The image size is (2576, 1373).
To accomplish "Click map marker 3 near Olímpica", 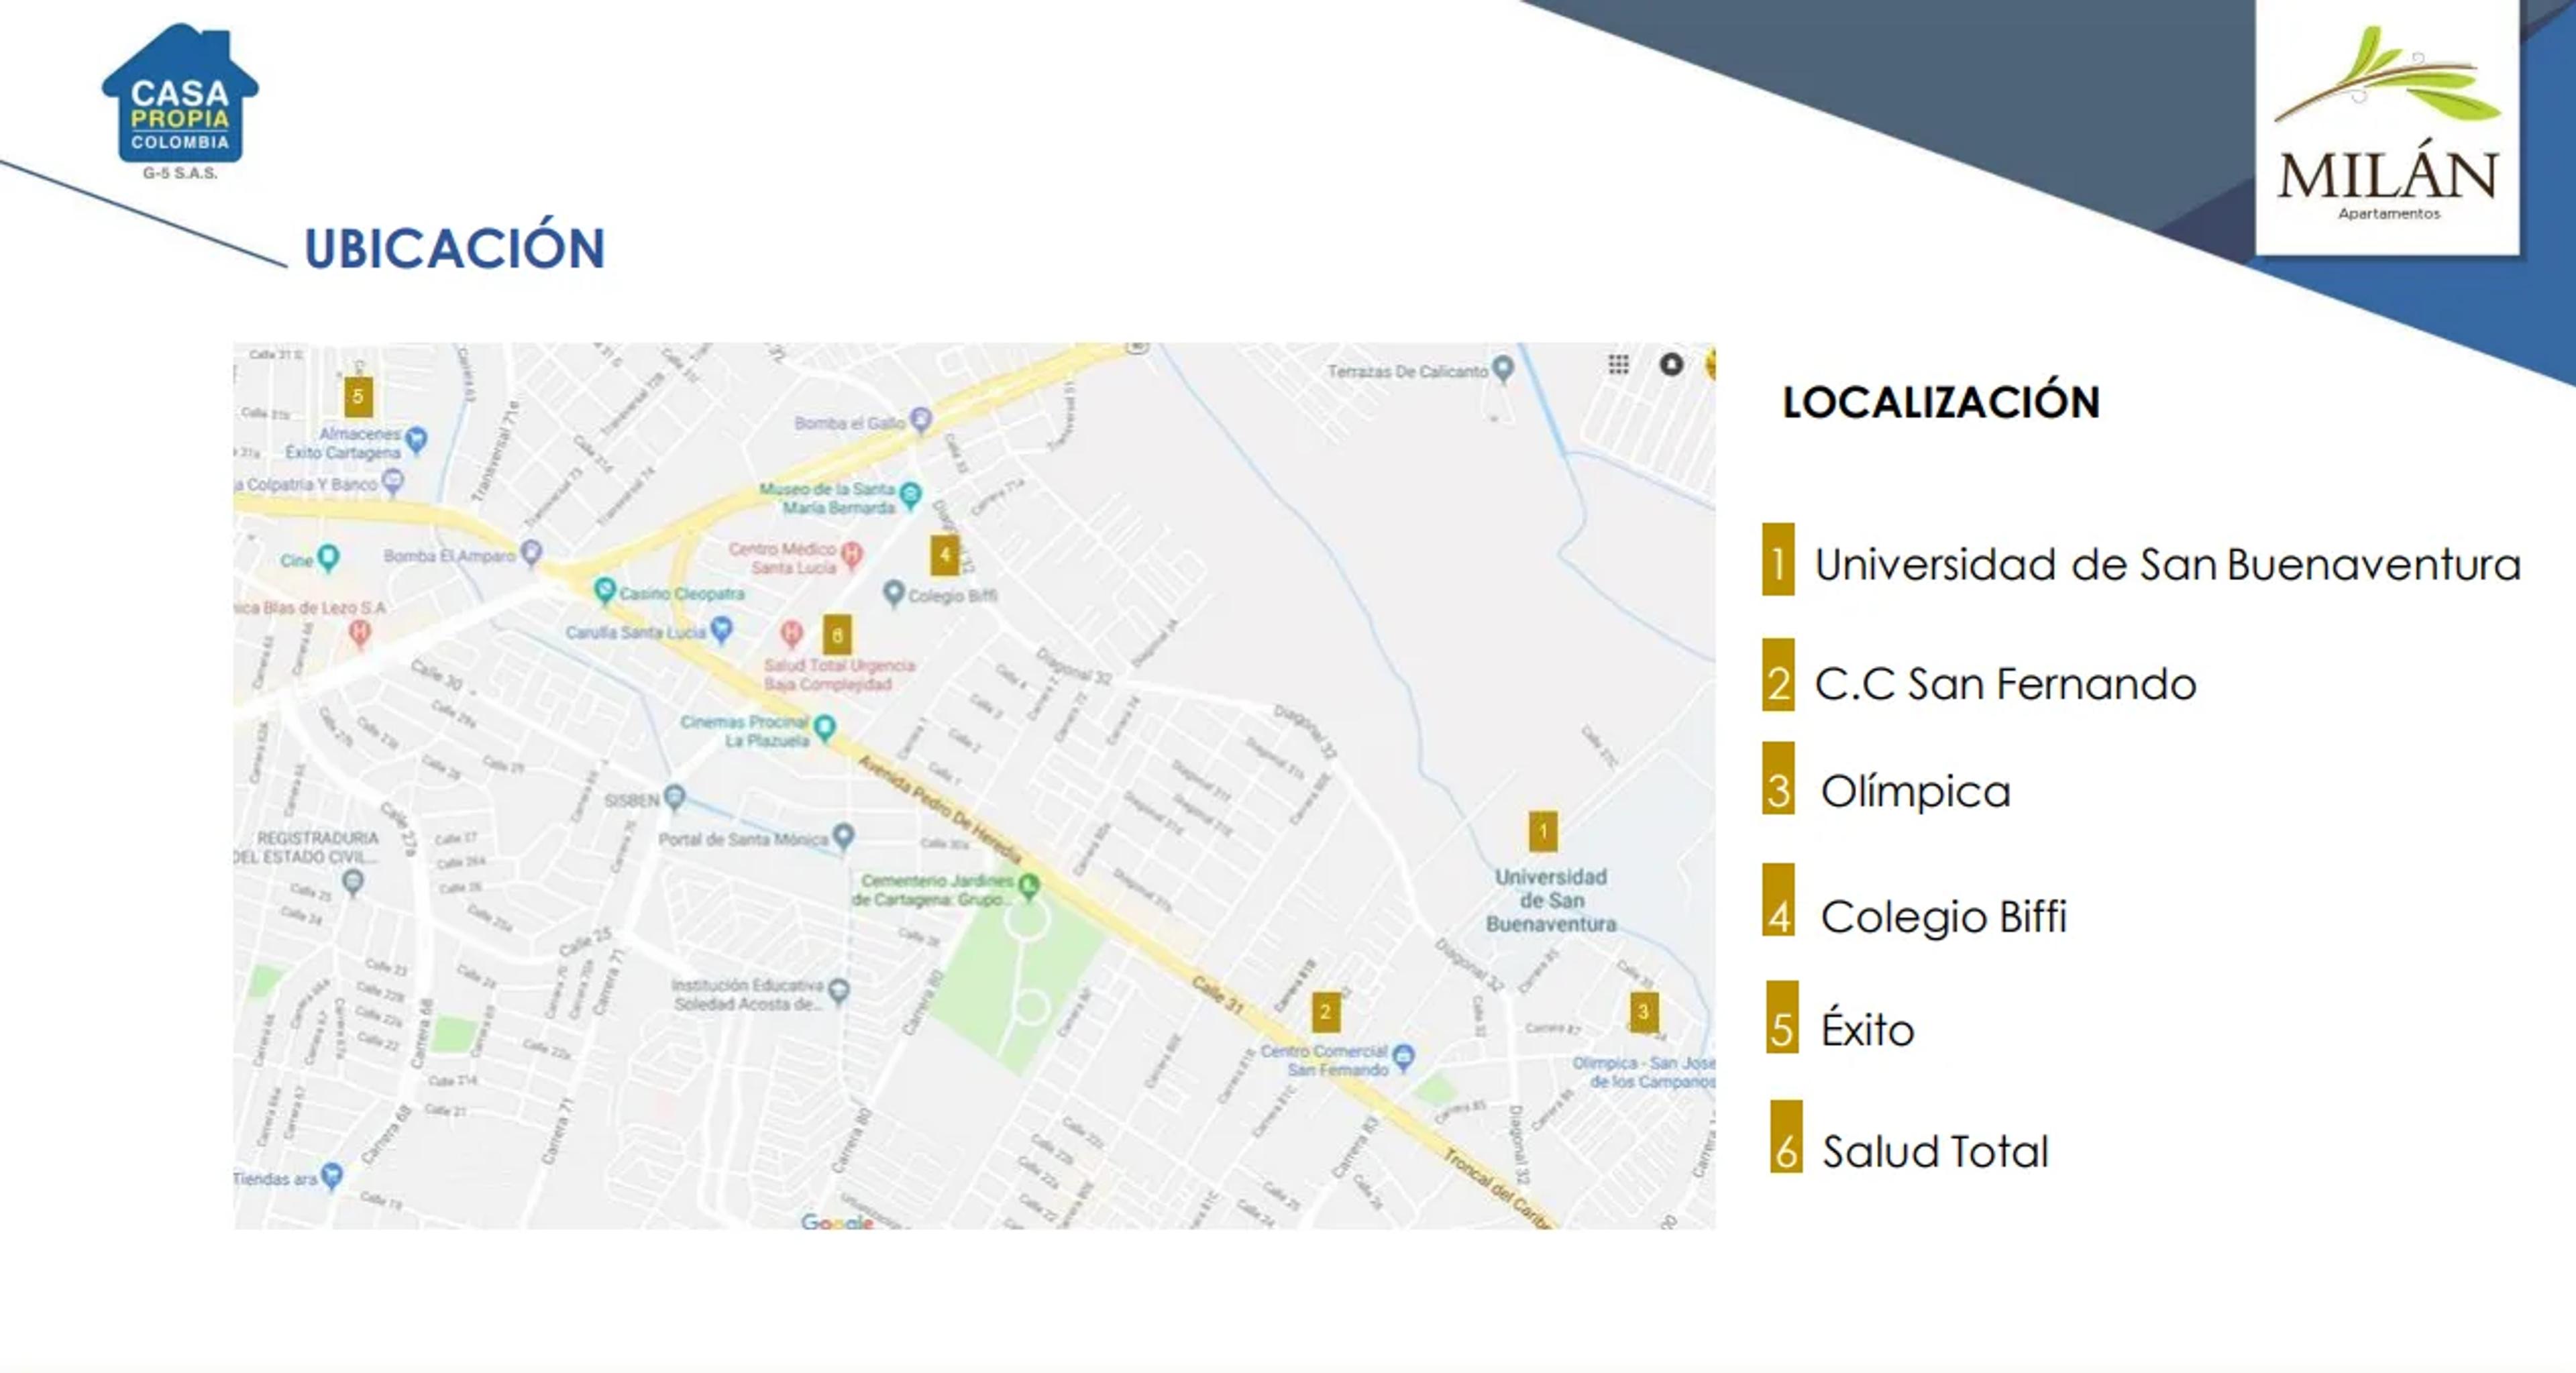I will [x=1643, y=1012].
